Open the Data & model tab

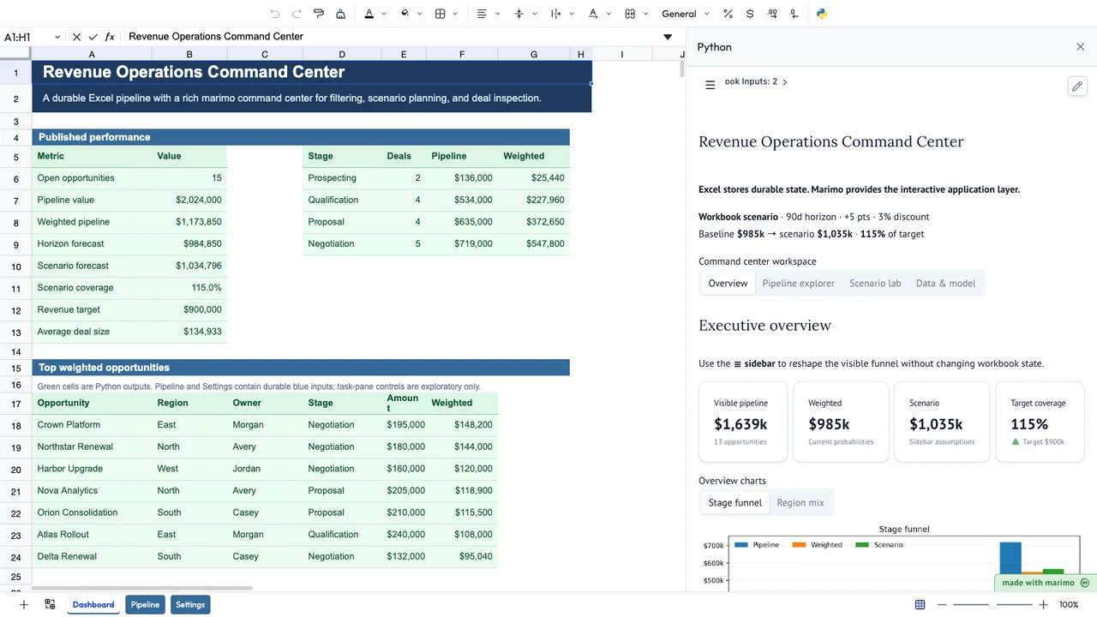point(945,283)
